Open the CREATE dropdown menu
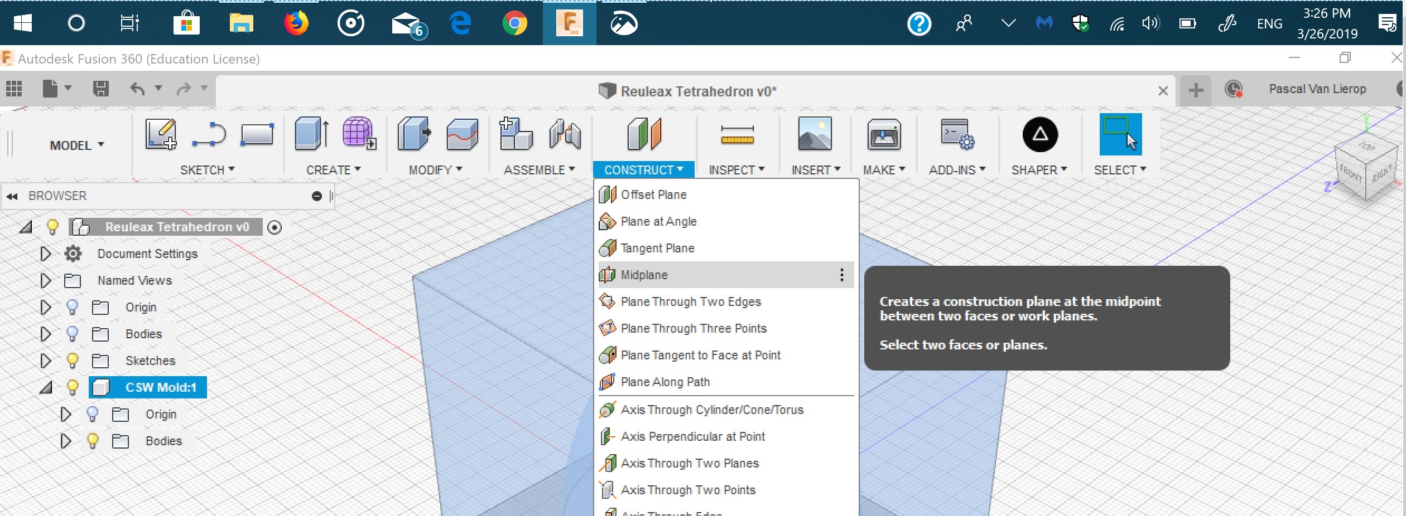1406x516 pixels. click(x=333, y=170)
